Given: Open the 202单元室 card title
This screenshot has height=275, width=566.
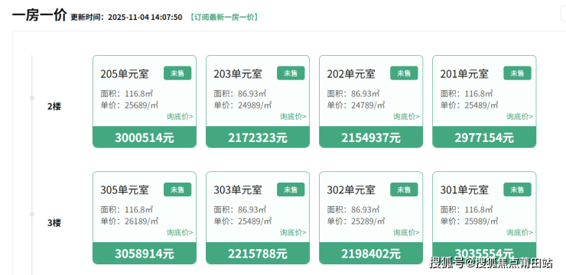Looking at the screenshot, I should (x=351, y=74).
